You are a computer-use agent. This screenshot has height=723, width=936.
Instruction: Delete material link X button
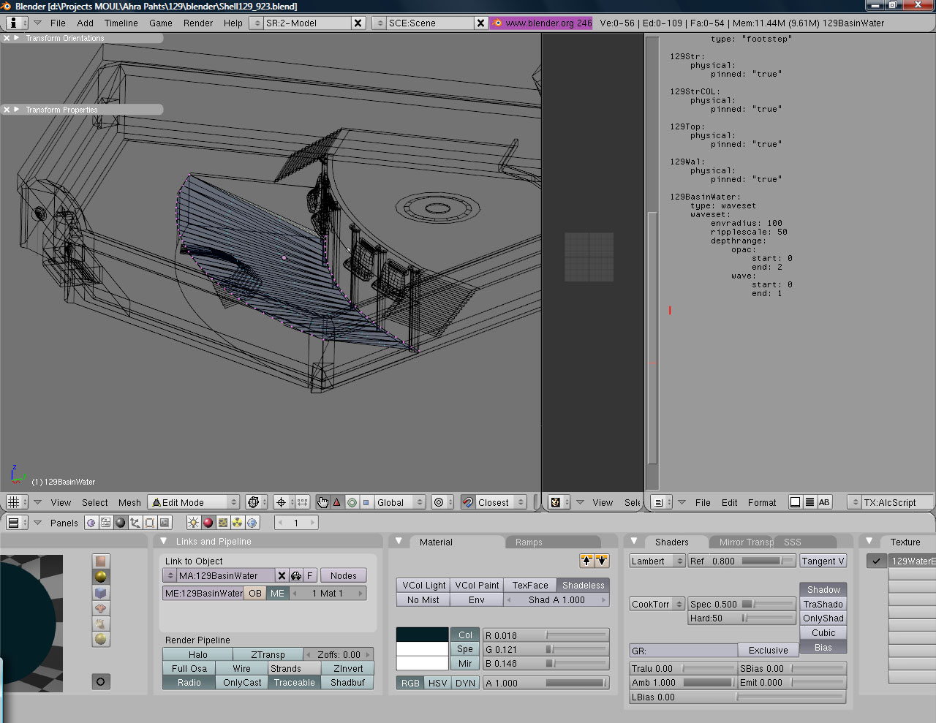tap(282, 576)
